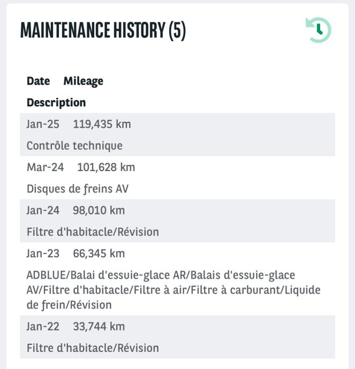
Task: Select the Date column header
Action: point(38,81)
